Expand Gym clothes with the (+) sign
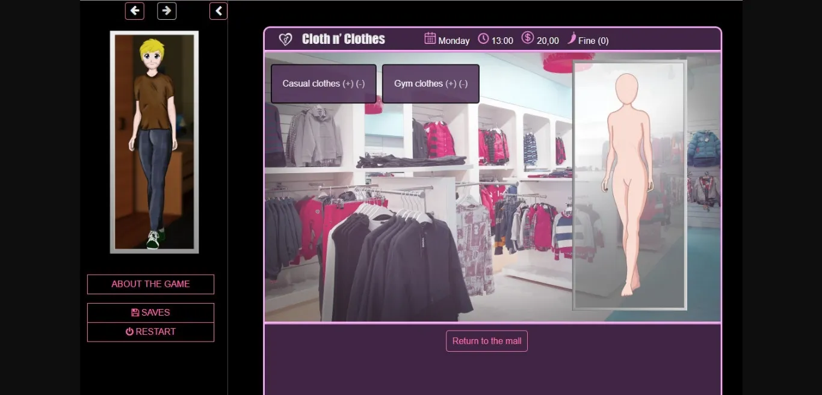 tap(451, 84)
